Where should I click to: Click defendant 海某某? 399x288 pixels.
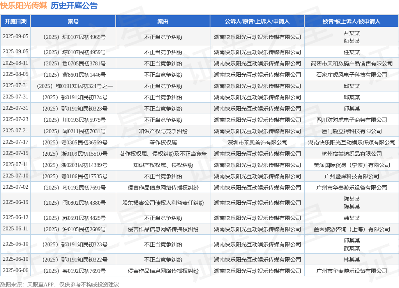click(x=352, y=41)
